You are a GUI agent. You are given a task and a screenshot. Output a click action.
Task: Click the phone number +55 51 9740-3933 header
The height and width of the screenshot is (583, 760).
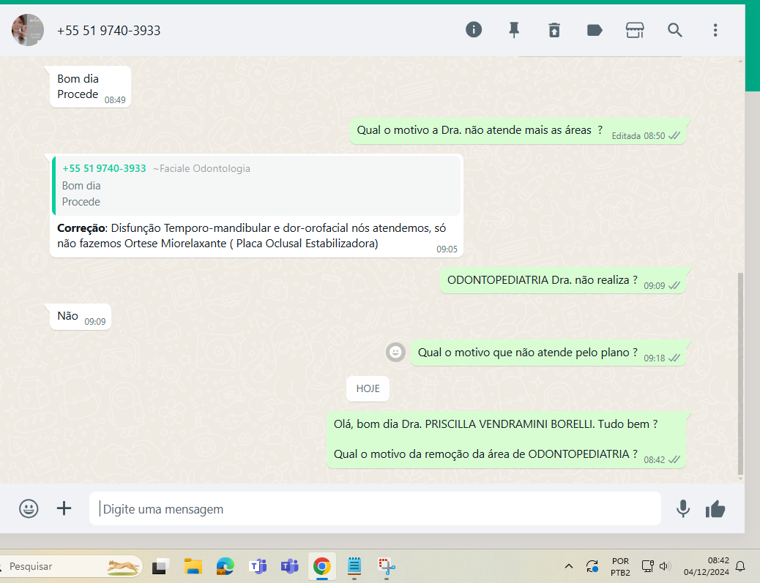[108, 31]
